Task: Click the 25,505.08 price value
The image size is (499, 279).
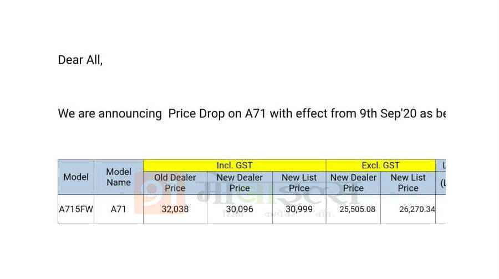Action: pyautogui.click(x=353, y=210)
